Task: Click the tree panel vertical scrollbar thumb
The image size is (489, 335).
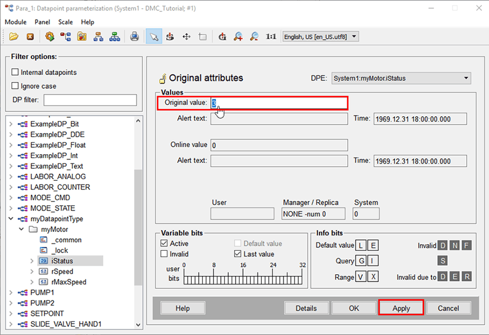Action: 138,227
